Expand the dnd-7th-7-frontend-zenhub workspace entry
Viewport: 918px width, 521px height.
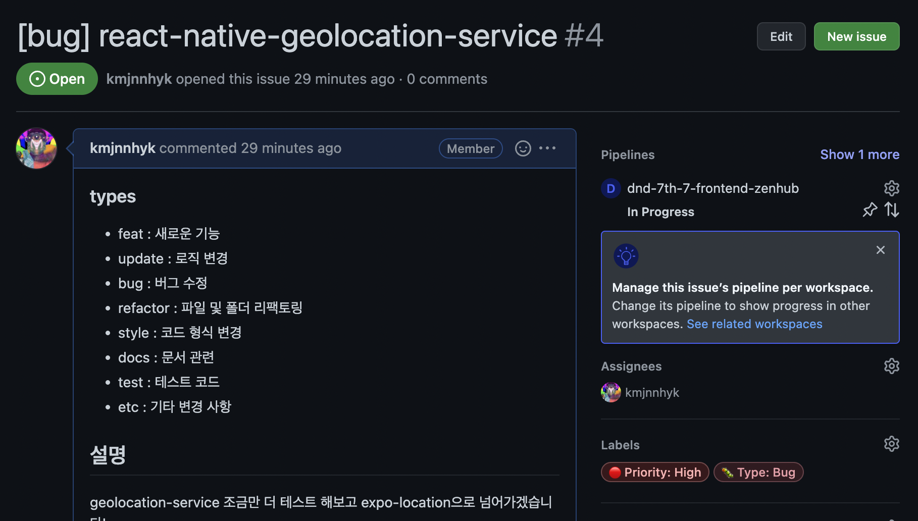712,188
